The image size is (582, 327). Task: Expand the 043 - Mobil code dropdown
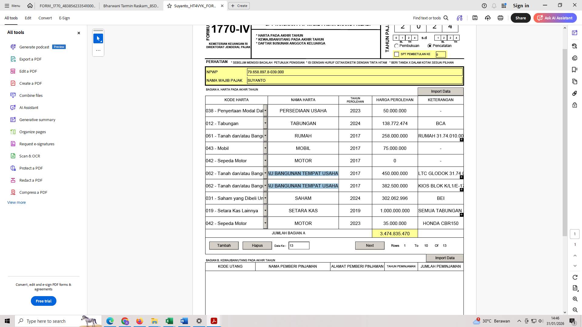click(x=265, y=148)
